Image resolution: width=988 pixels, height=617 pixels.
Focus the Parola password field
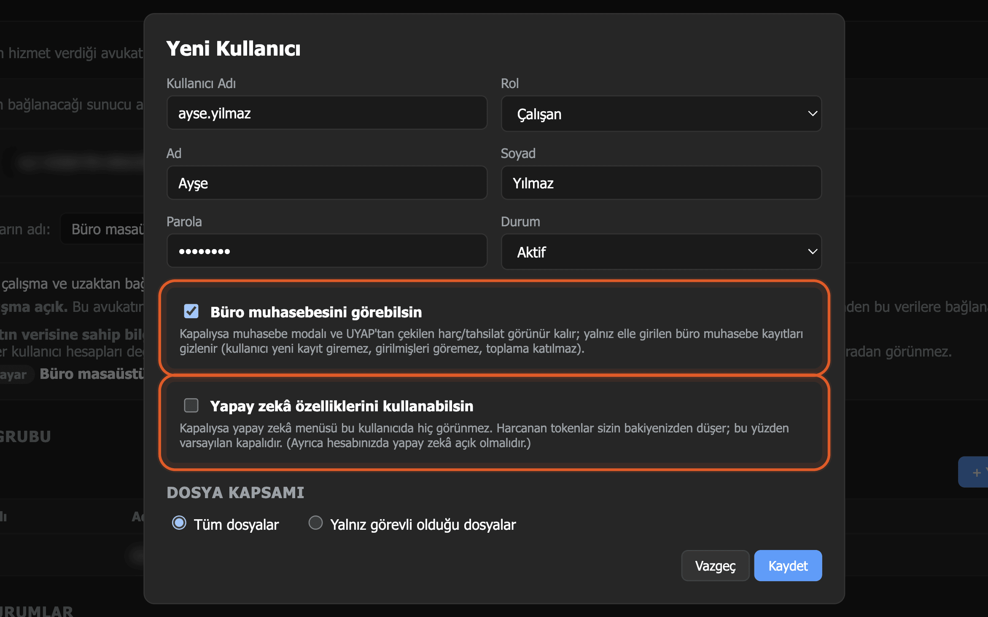coord(327,251)
